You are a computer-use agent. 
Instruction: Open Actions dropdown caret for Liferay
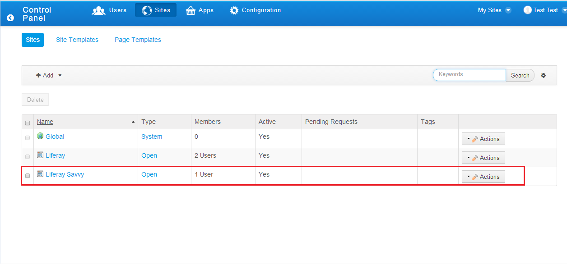pos(468,158)
